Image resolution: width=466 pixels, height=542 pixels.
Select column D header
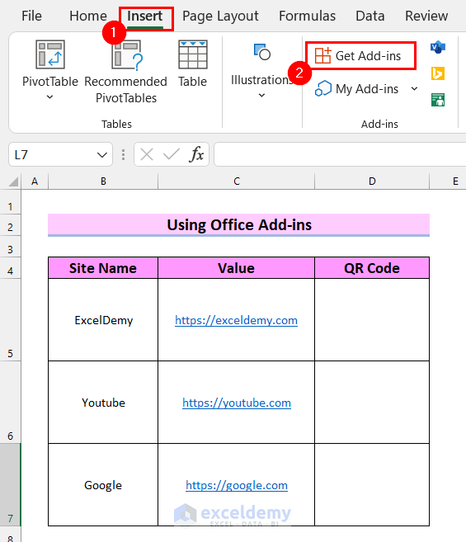(x=372, y=181)
